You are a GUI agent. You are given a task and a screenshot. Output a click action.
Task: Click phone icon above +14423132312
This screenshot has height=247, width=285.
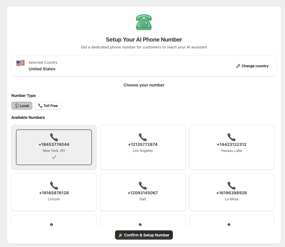click(232, 137)
